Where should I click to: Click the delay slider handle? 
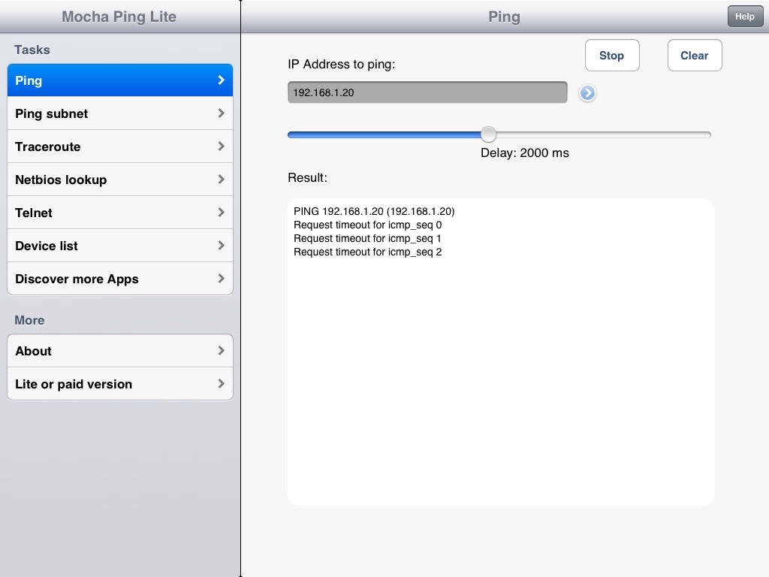[x=488, y=134]
